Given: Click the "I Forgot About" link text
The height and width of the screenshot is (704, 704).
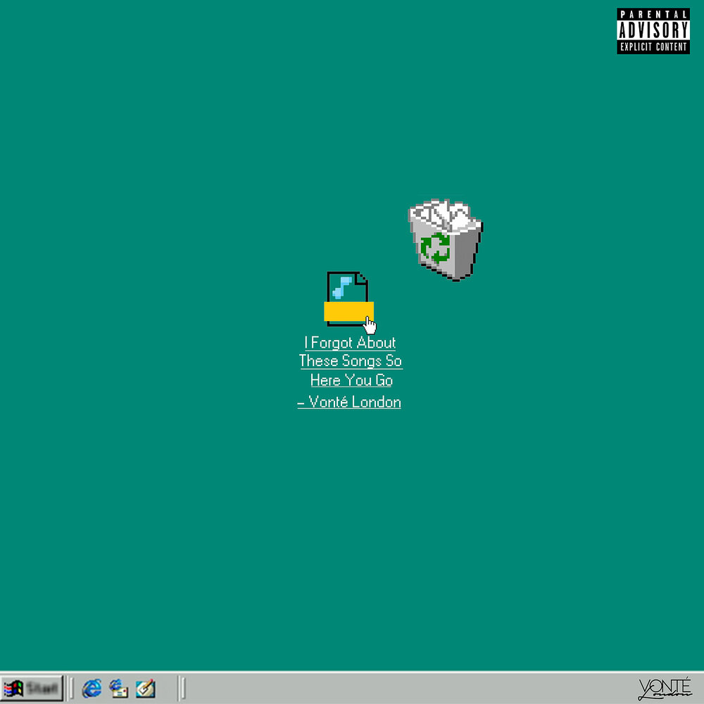Looking at the screenshot, I should coord(350,343).
